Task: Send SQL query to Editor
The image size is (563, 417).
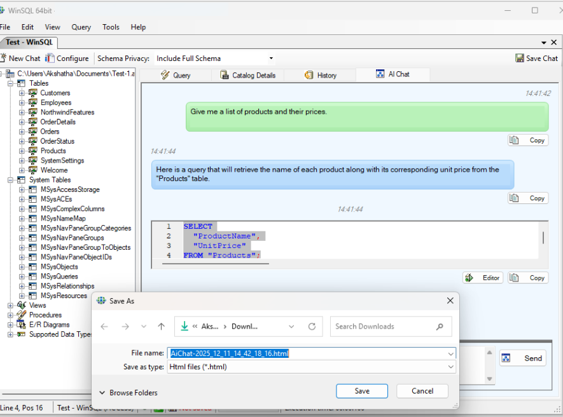Action: pyautogui.click(x=483, y=278)
